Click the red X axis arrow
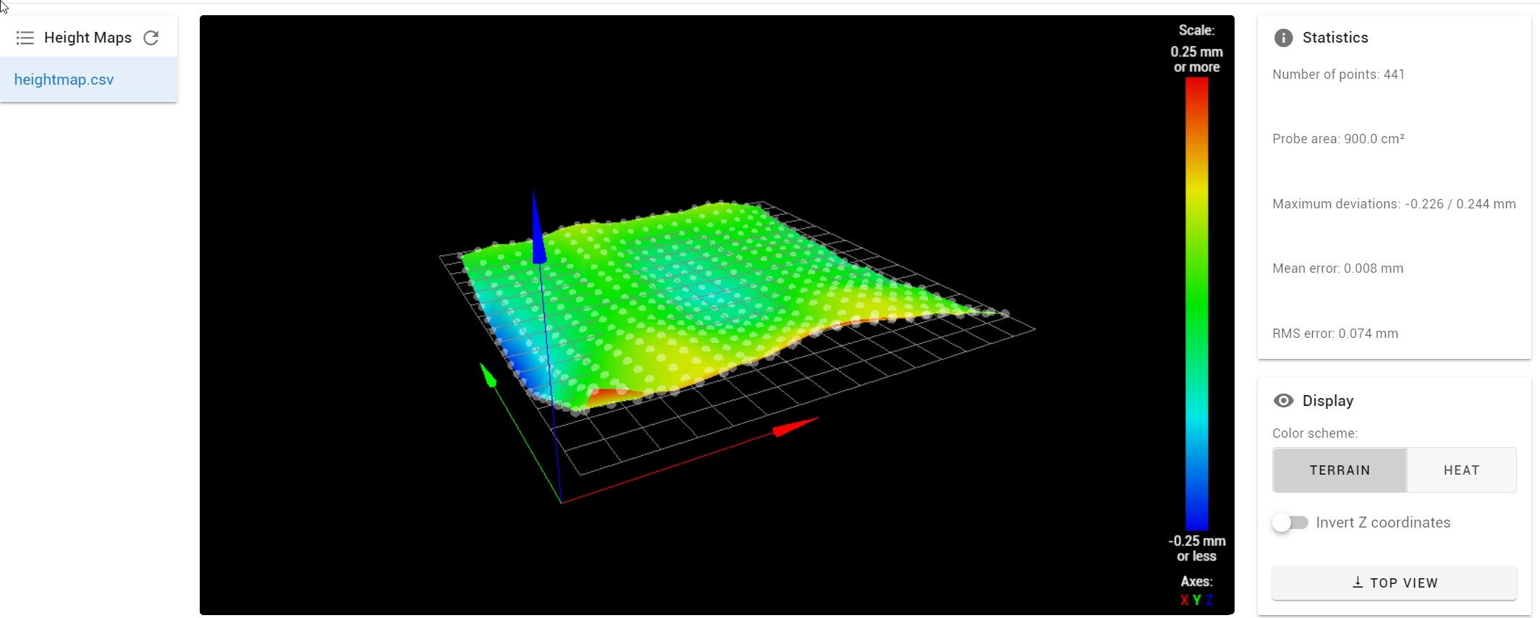Image resolution: width=1540 pixels, height=618 pixels. pos(795,427)
